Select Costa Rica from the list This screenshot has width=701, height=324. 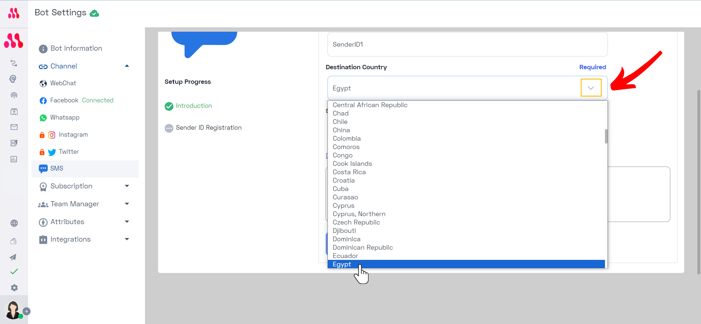pyautogui.click(x=466, y=172)
